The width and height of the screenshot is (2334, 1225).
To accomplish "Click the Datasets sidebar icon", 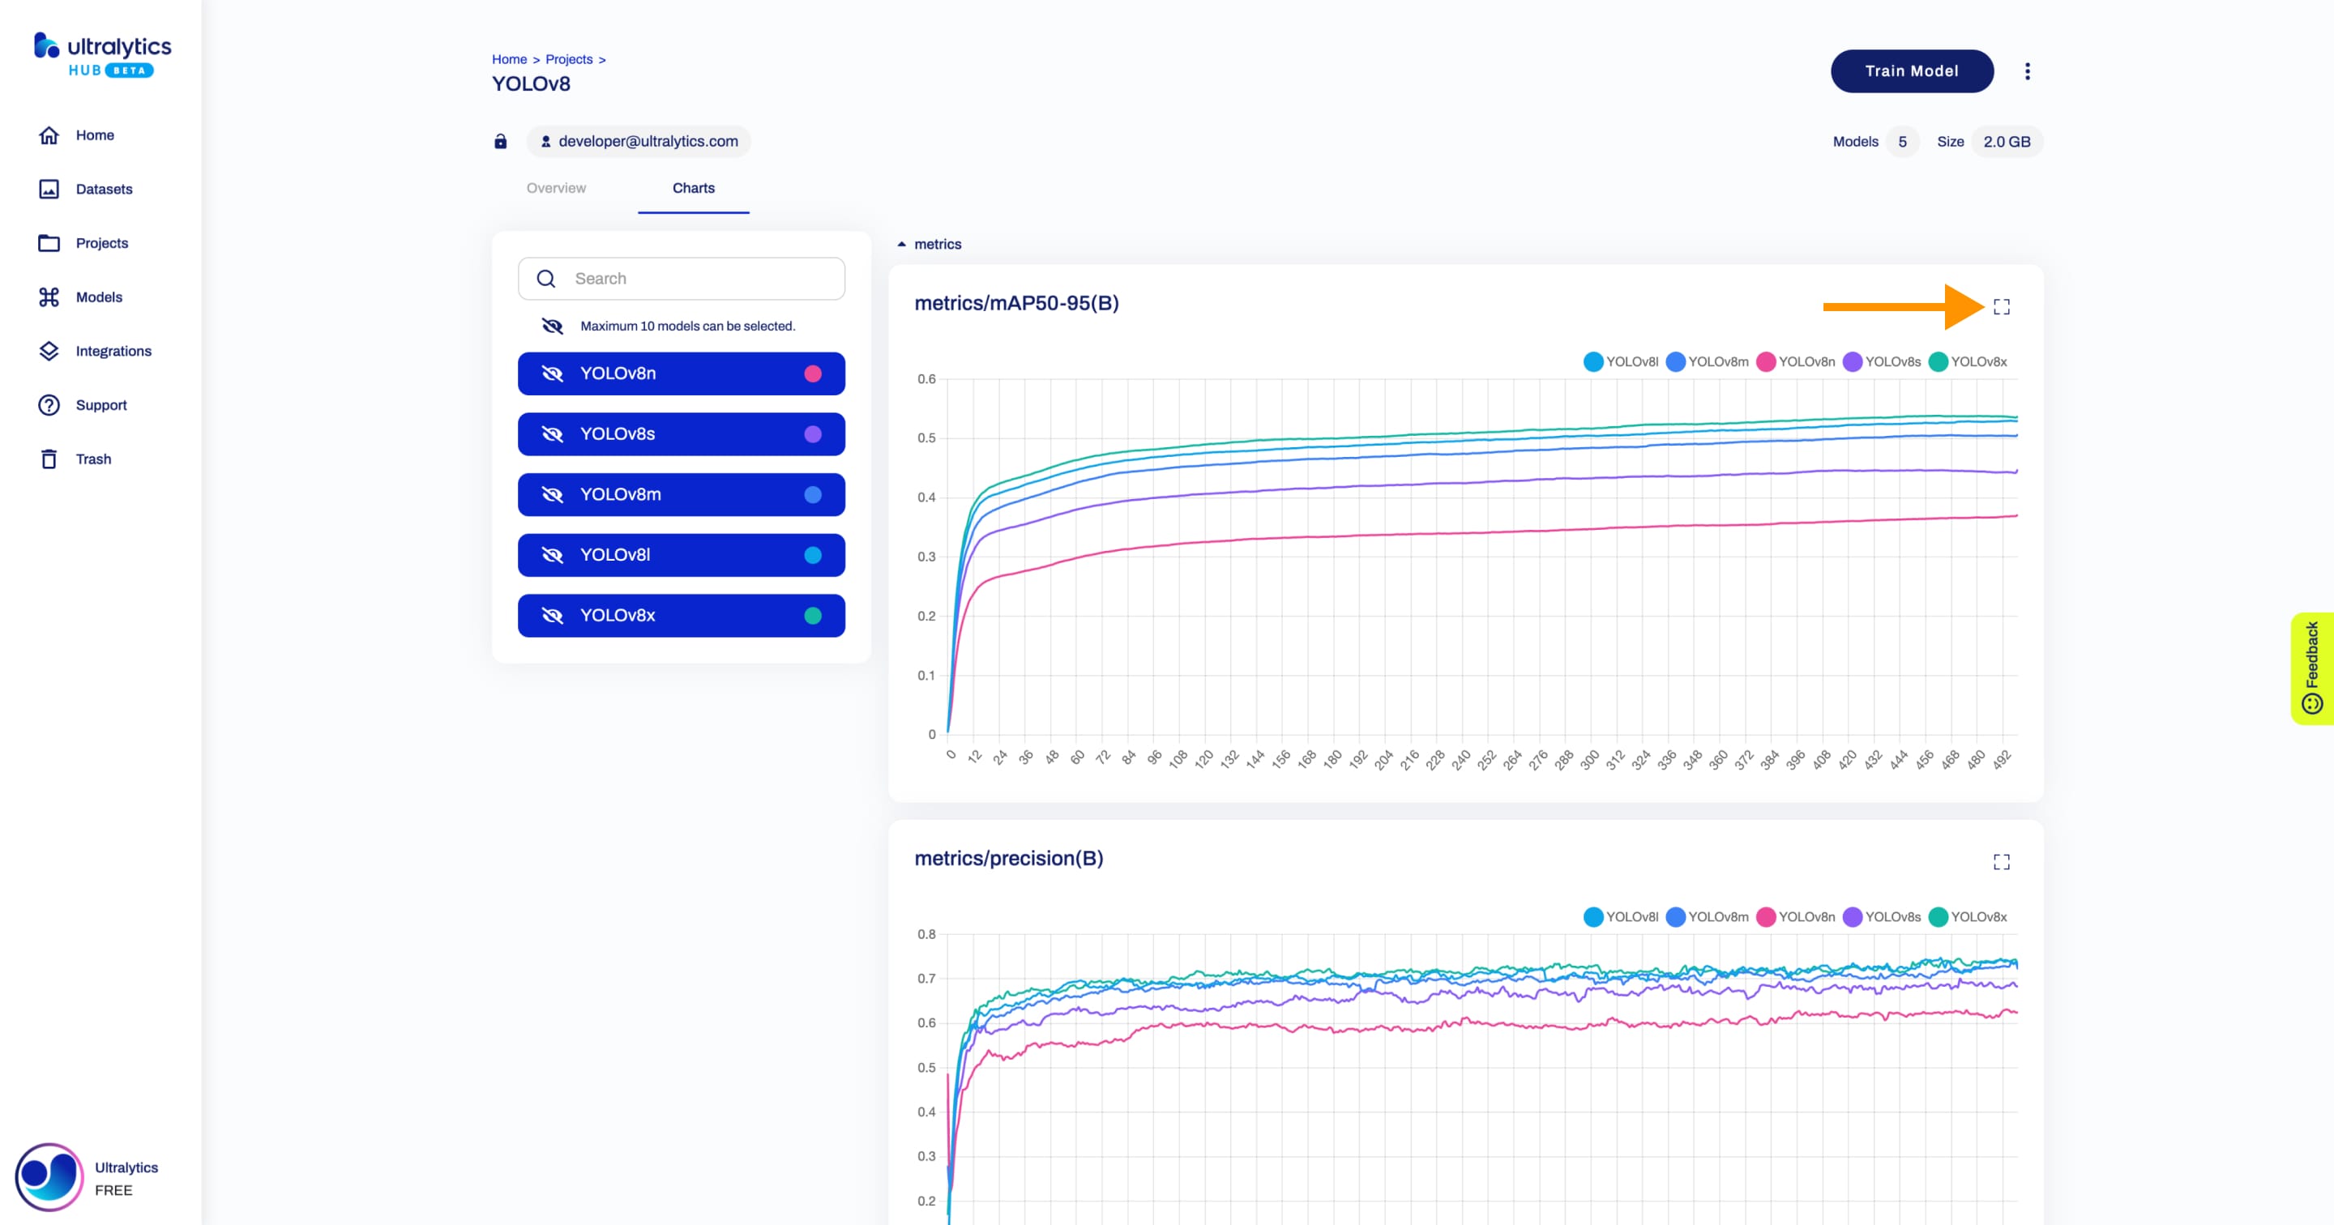I will 48,190.
